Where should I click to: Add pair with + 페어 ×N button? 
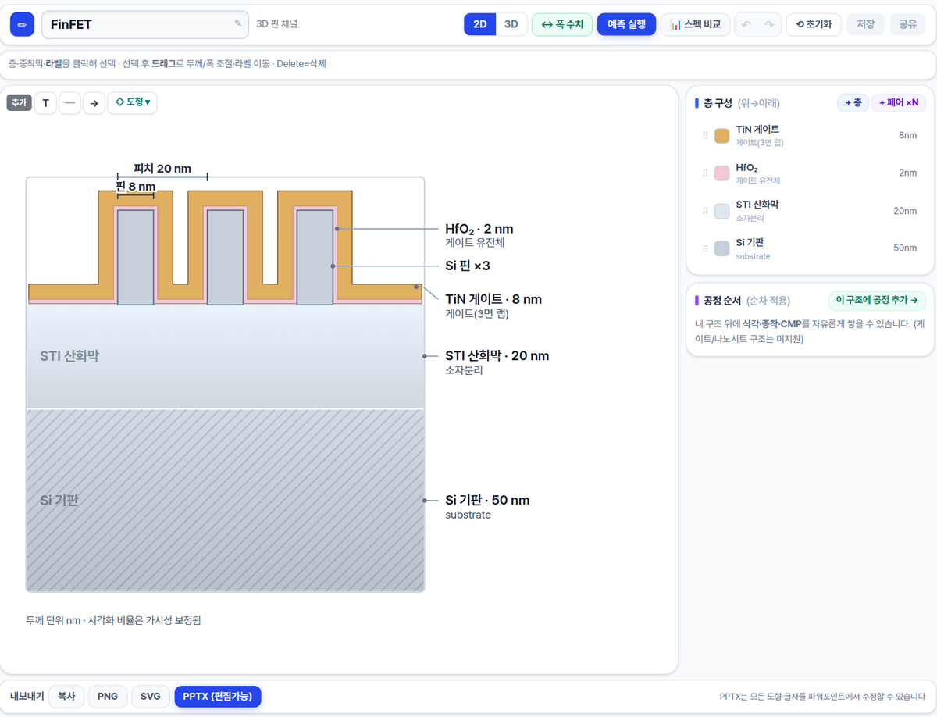point(899,103)
